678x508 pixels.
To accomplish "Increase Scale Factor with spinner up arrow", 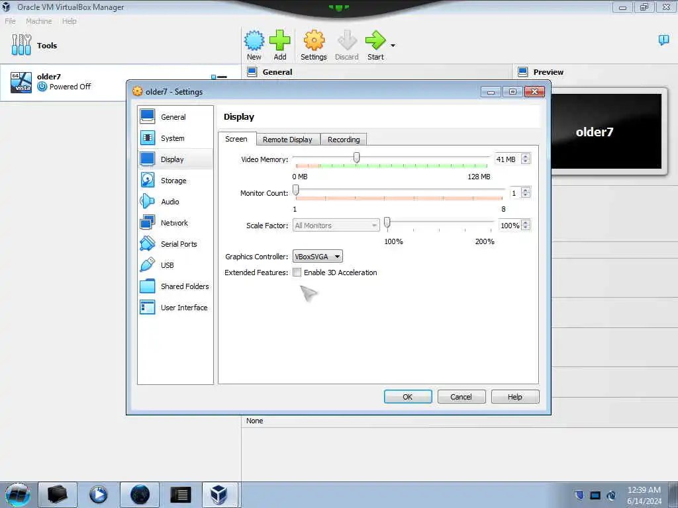I will (525, 222).
